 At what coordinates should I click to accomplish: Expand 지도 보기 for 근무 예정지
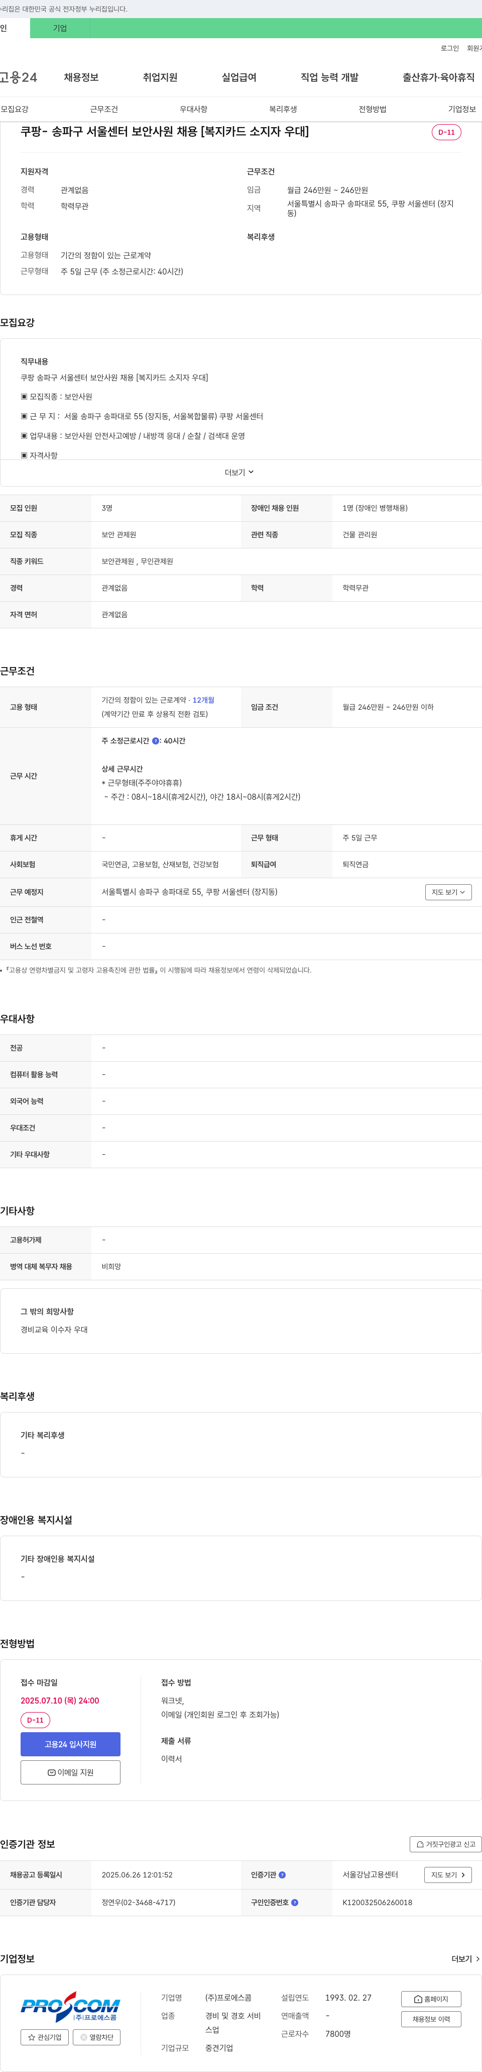[x=448, y=892]
